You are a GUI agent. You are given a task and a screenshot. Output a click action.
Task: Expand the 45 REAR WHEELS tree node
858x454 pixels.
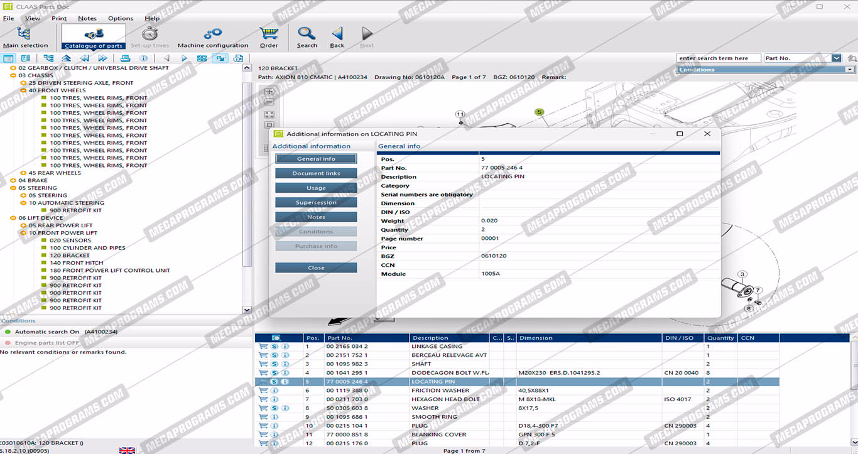tap(24, 173)
